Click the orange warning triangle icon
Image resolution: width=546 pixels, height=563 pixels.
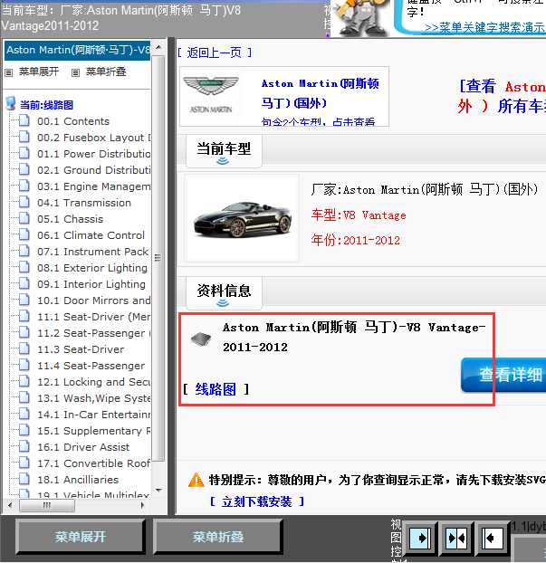pos(196,480)
